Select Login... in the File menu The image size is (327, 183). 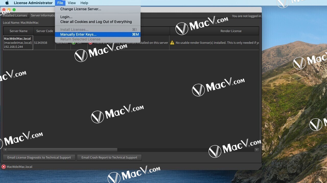98,17
